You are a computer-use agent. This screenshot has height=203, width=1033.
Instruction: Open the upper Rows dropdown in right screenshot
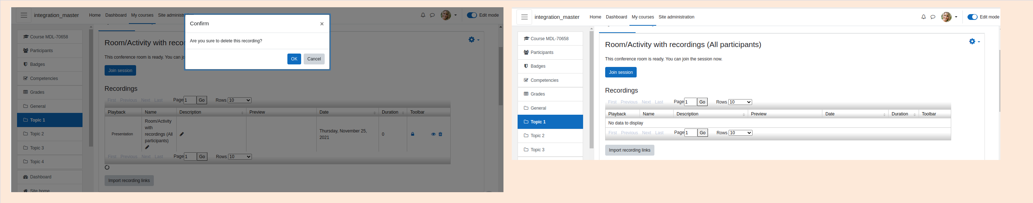(x=740, y=102)
